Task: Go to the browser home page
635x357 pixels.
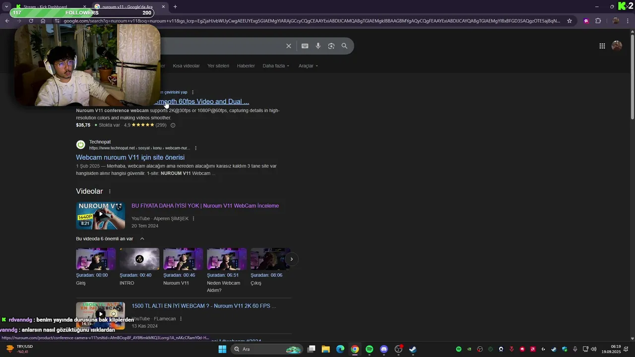Action: (x=43, y=21)
